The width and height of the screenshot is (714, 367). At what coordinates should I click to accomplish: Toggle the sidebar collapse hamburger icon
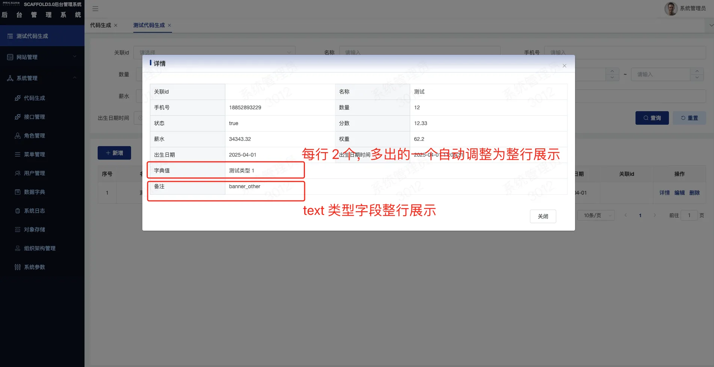click(x=95, y=8)
